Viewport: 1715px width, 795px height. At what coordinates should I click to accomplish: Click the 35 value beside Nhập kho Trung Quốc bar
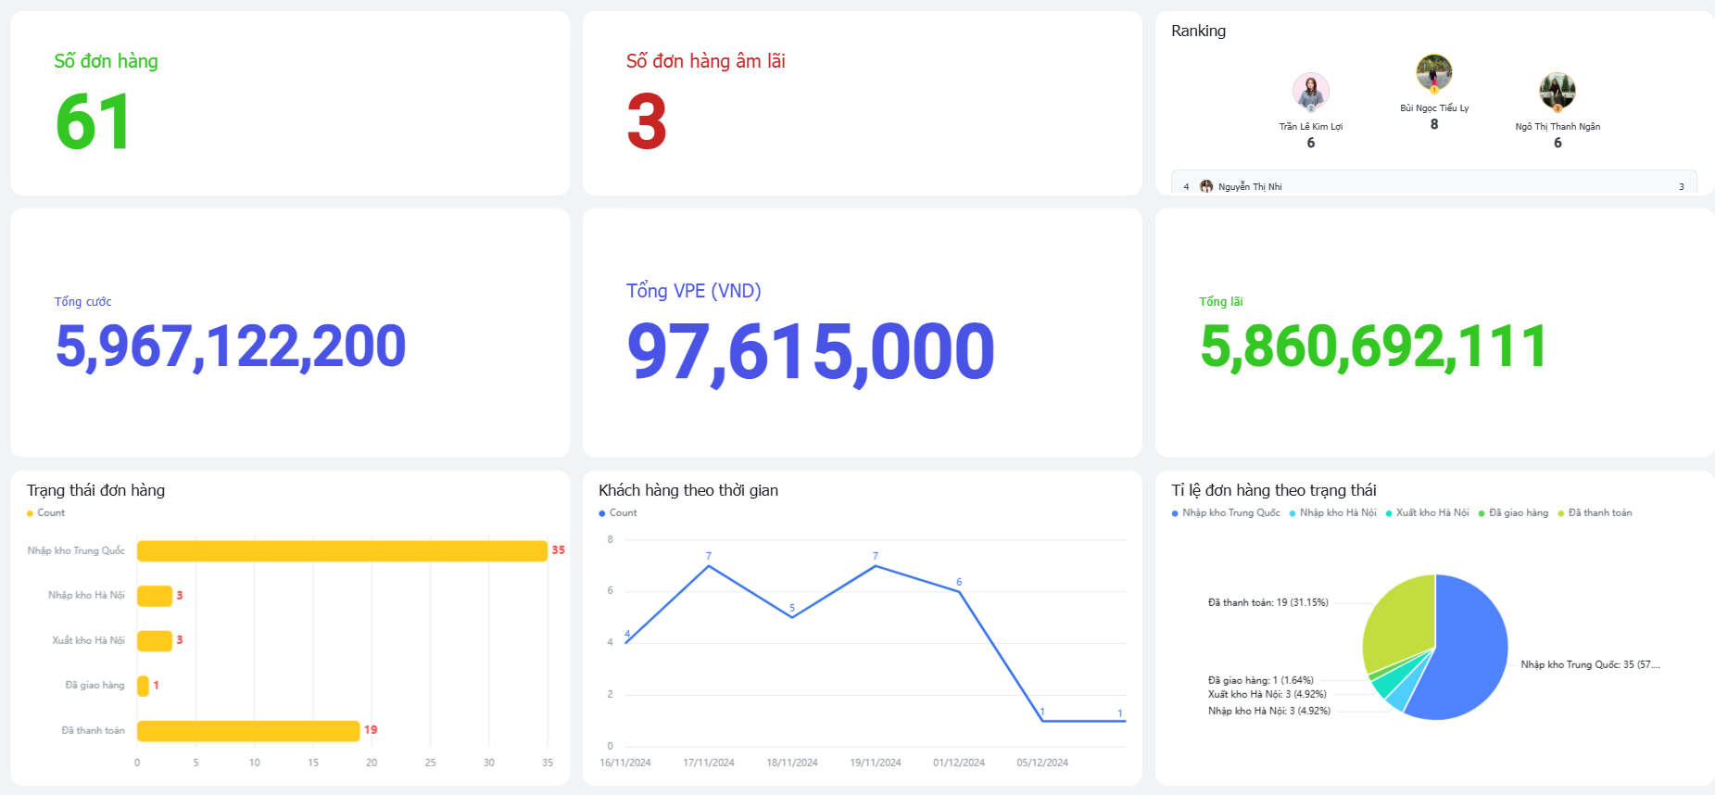click(558, 550)
